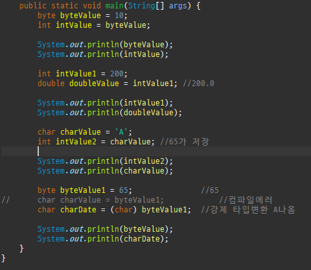Click the '(char)' cast expression

(x=123, y=210)
